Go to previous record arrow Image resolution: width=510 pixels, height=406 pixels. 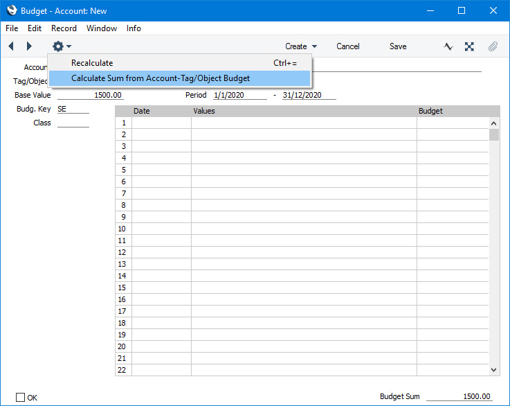click(x=11, y=46)
